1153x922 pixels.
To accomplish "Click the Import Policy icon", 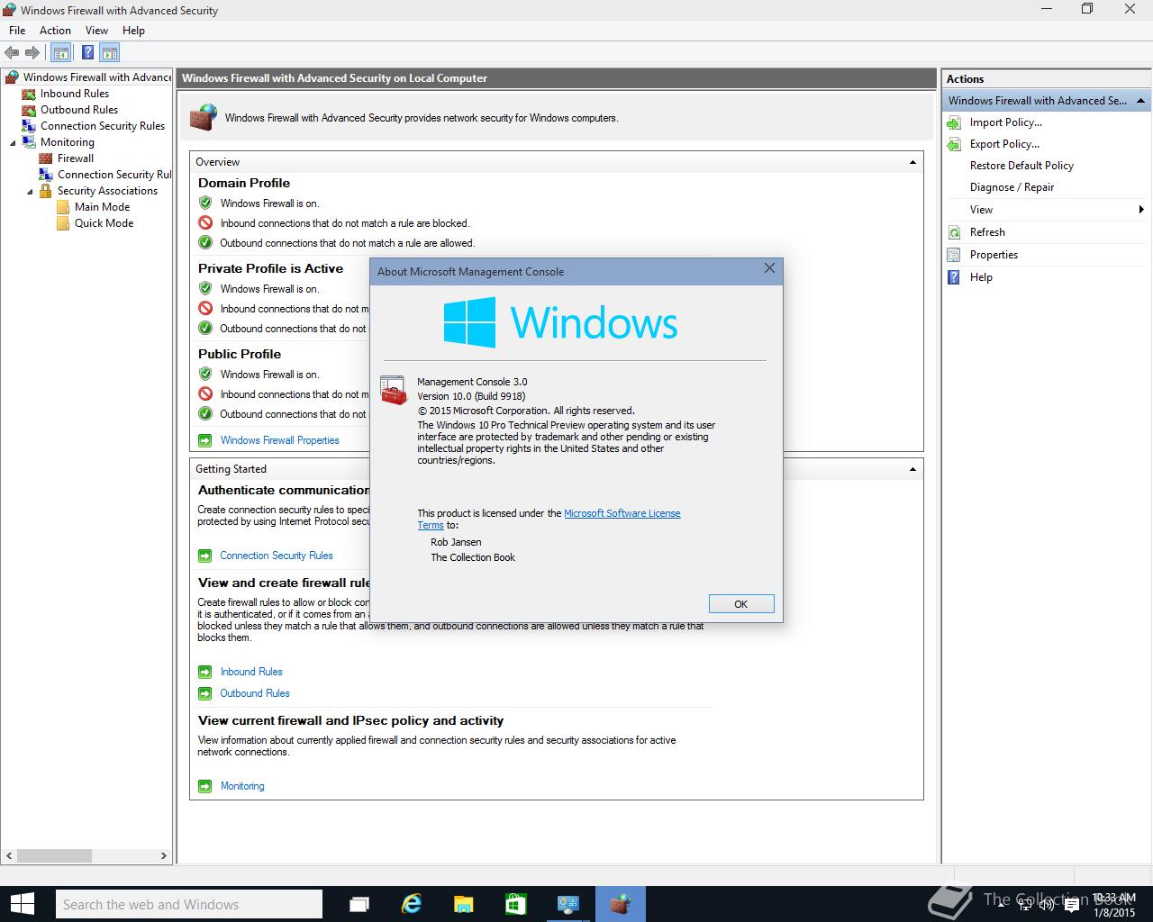I will (954, 122).
